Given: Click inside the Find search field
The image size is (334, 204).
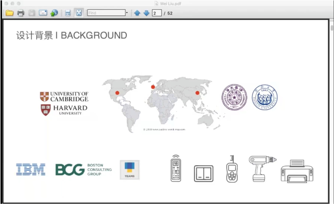Looking at the screenshot, I should [x=105, y=13].
